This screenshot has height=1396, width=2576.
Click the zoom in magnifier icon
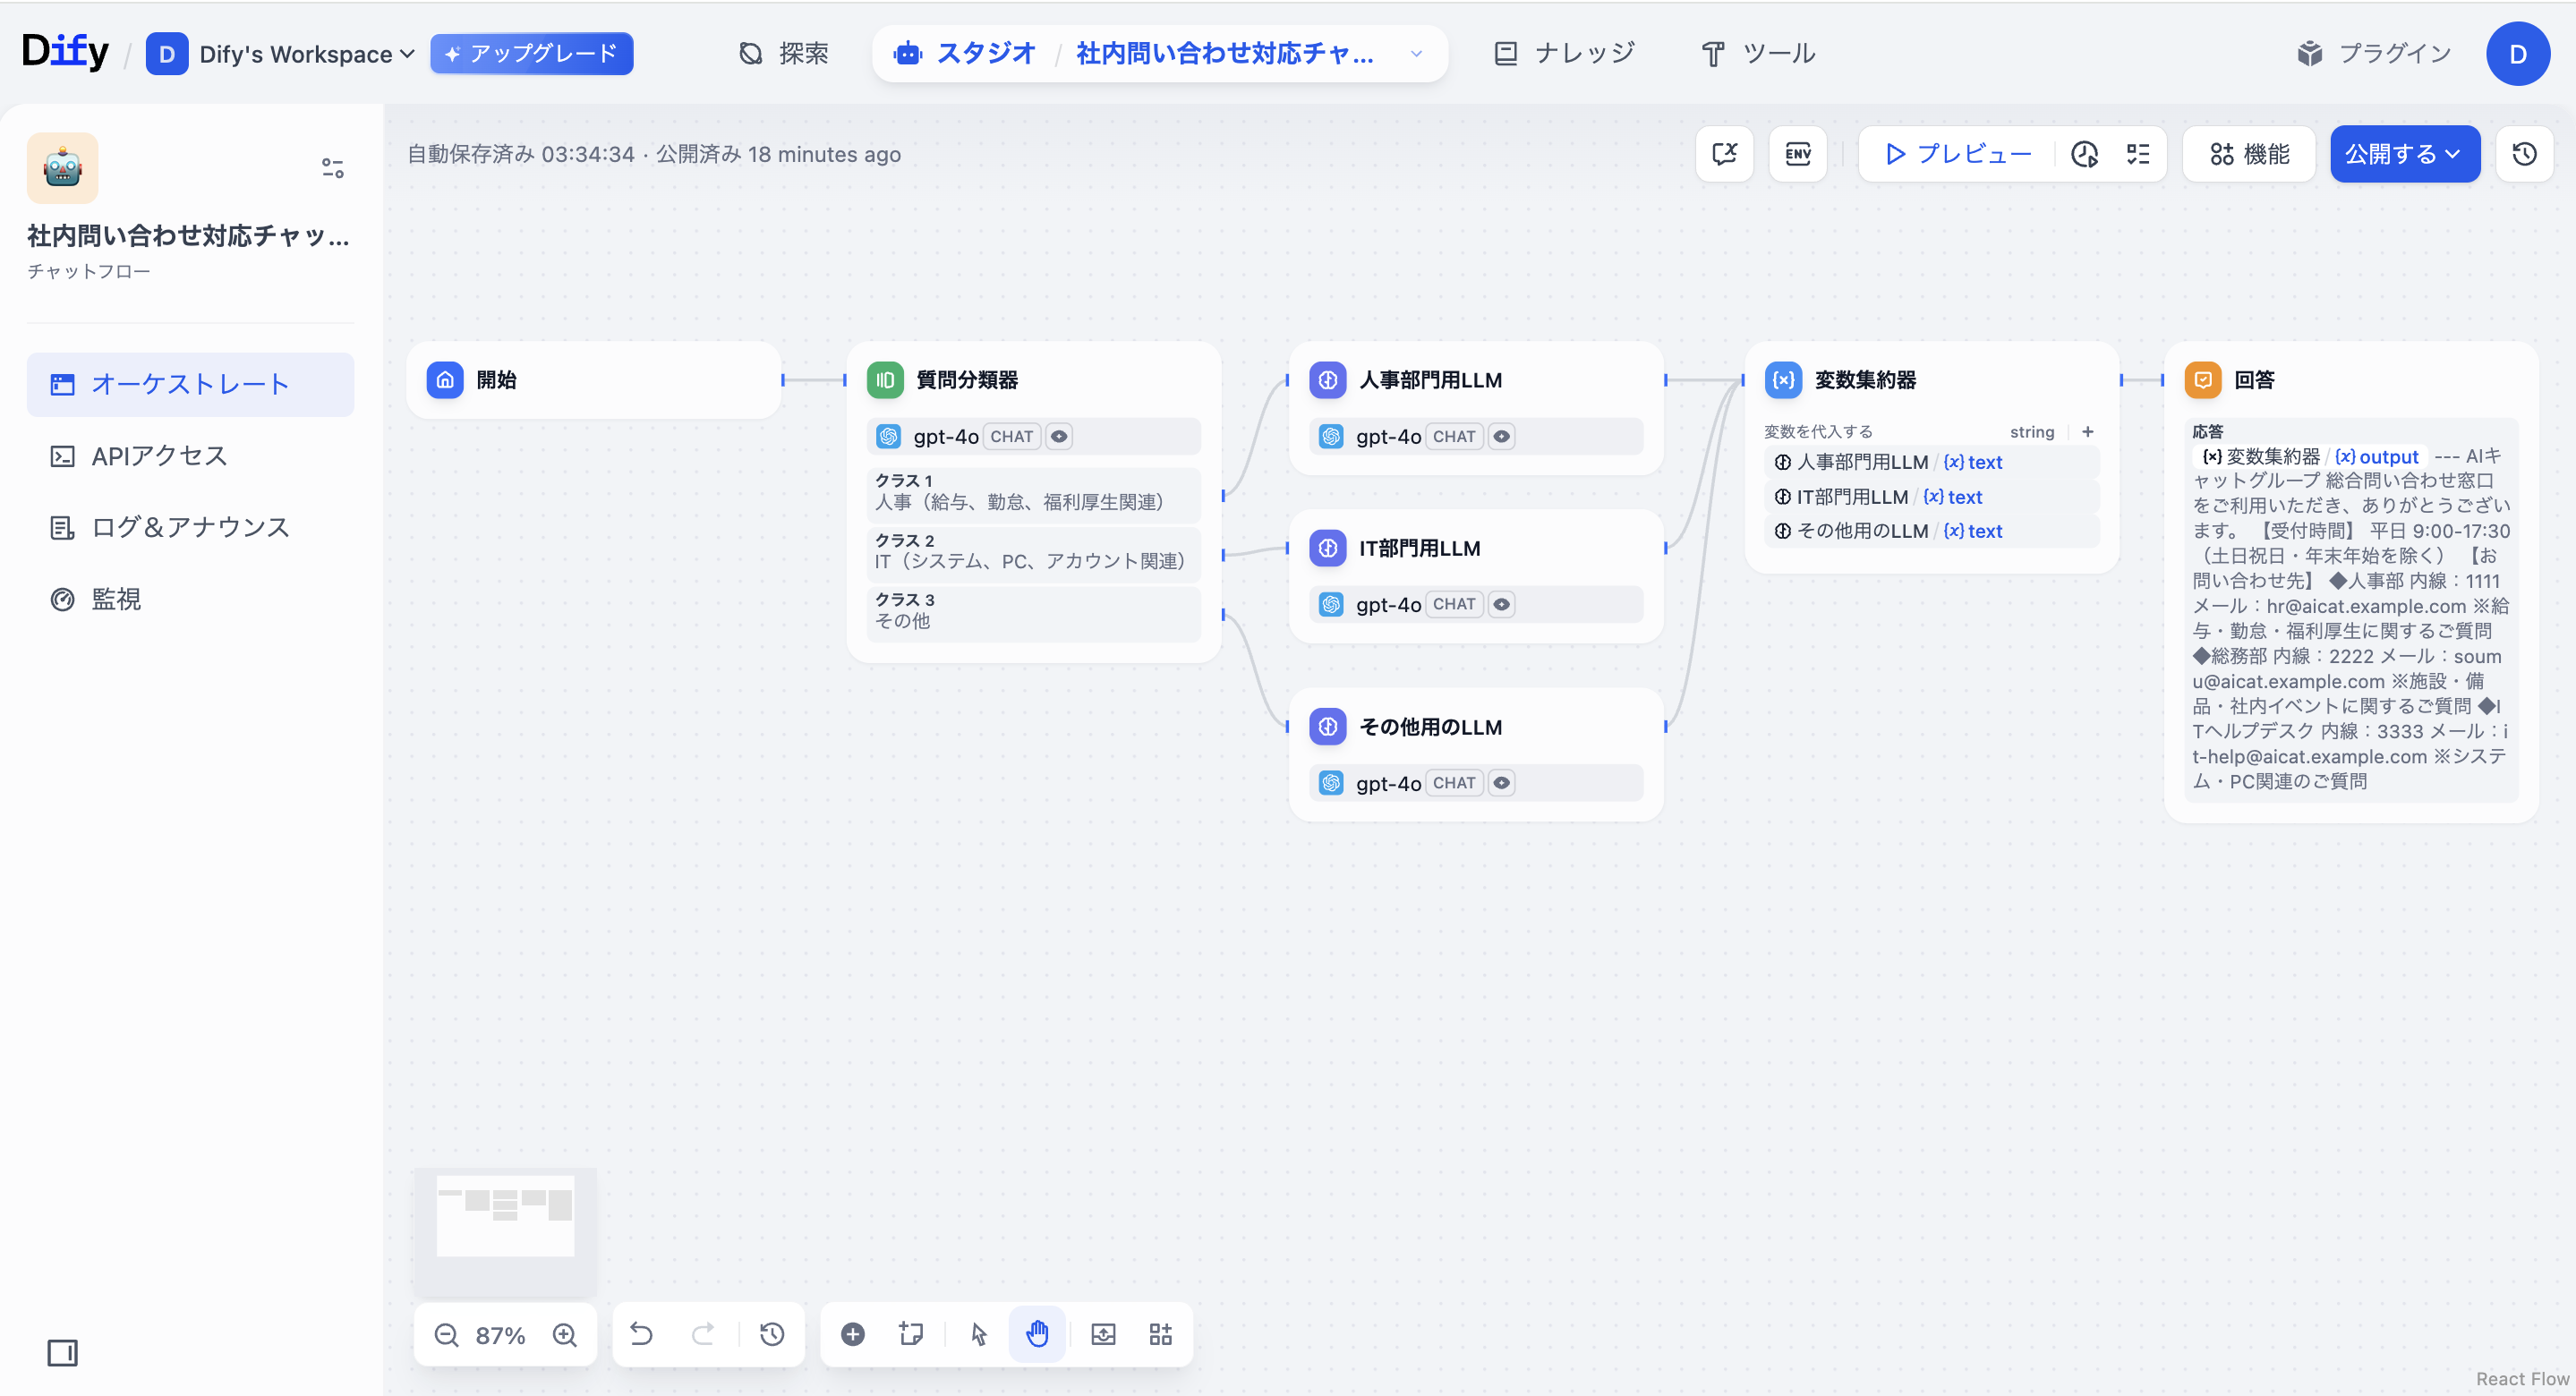pos(565,1334)
